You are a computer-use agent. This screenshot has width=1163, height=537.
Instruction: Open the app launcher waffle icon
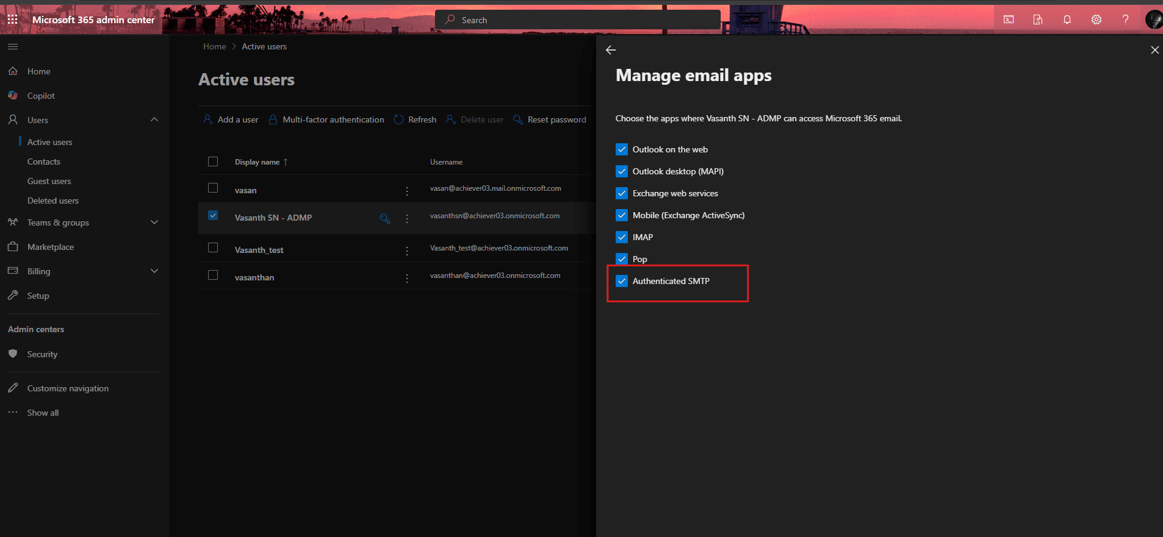(x=12, y=20)
